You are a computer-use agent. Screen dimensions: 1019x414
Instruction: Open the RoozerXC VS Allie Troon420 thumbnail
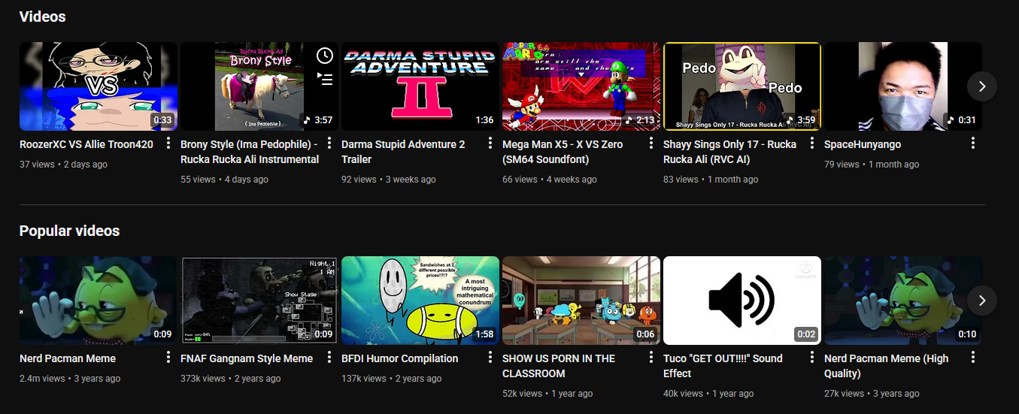[99, 86]
